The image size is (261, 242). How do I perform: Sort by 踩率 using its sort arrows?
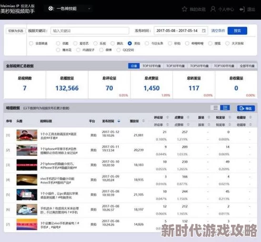[209, 125]
